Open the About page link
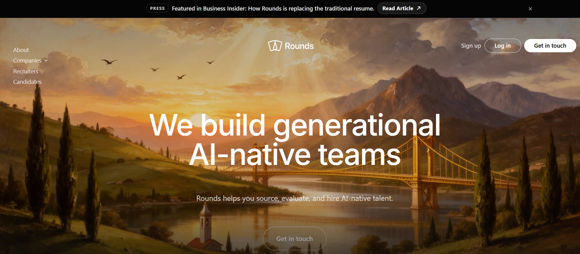The height and width of the screenshot is (254, 580). click(21, 50)
